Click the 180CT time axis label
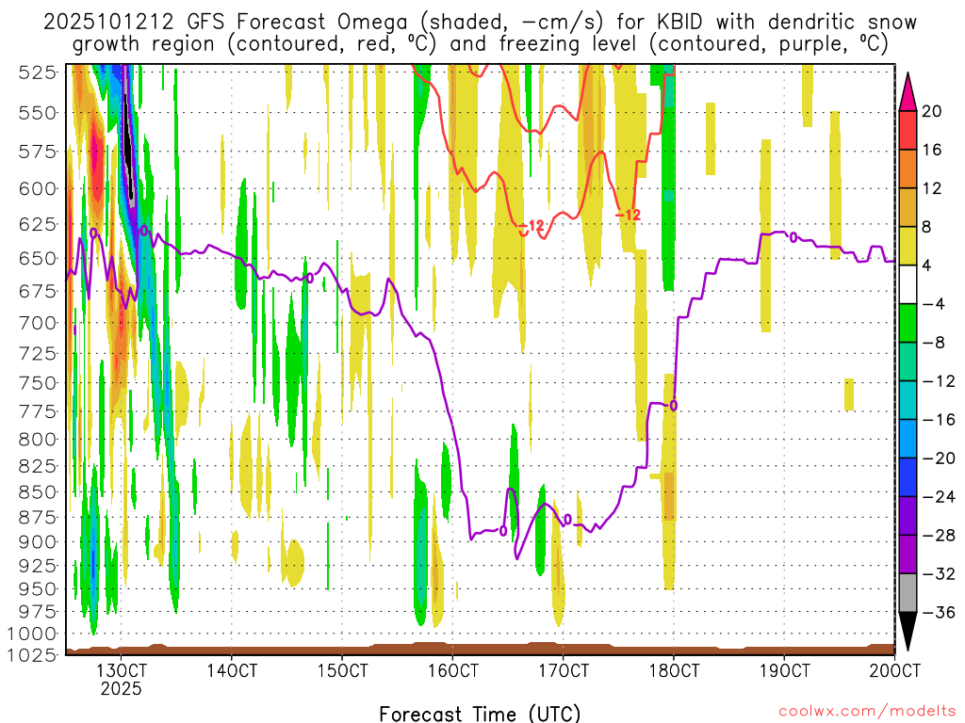 pos(674,669)
